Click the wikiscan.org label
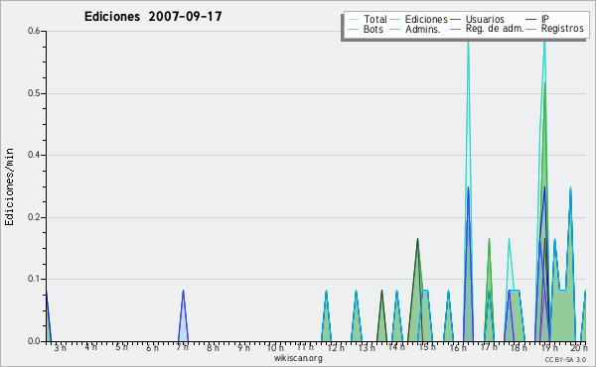The image size is (596, 367). click(298, 358)
